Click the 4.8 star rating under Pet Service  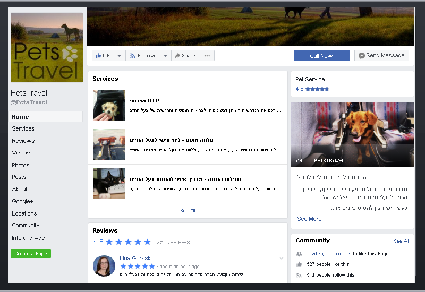[x=312, y=89]
